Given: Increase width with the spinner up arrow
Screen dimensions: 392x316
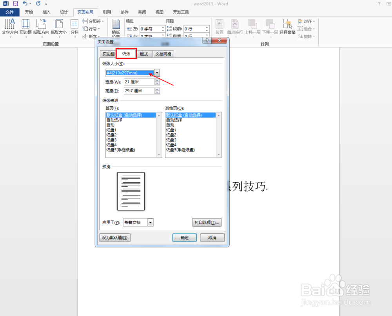Looking at the screenshot, I should pos(157,80).
